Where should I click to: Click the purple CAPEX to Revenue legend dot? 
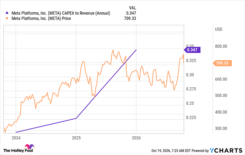pos(7,13)
